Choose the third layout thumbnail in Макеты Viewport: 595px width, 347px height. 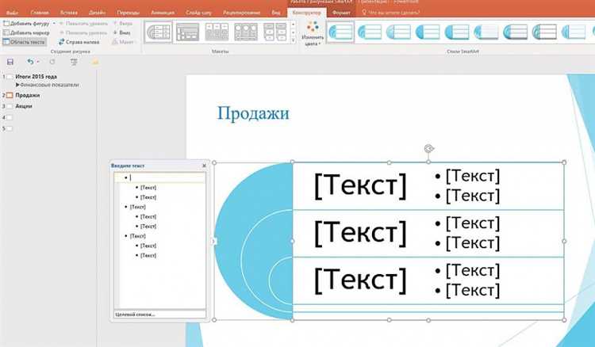[217, 32]
